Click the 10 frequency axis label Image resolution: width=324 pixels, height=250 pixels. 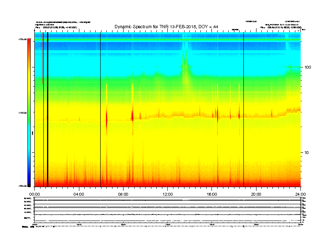point(307,153)
